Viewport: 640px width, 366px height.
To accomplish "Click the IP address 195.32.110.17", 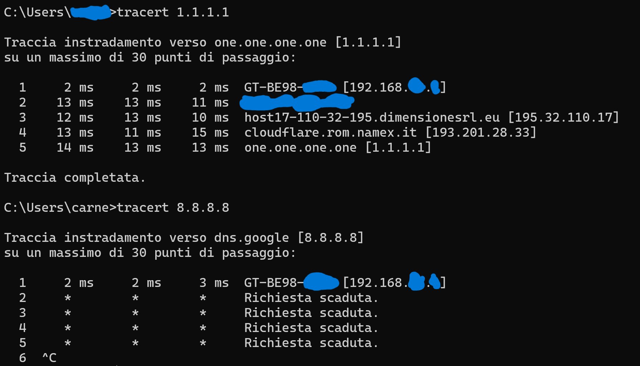I will [564, 118].
